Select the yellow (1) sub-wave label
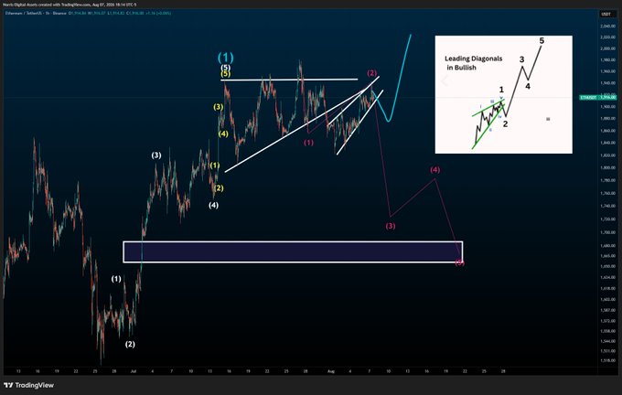Viewport: 622px width, 395px height. click(x=215, y=165)
